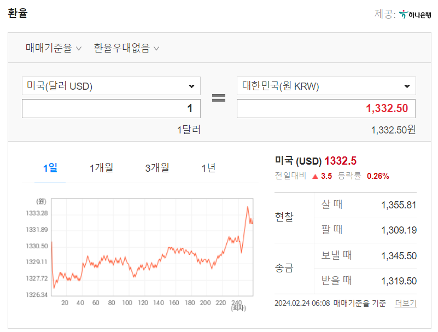
Task: Click the 환율 section heading
Action: pyautogui.click(x=17, y=14)
